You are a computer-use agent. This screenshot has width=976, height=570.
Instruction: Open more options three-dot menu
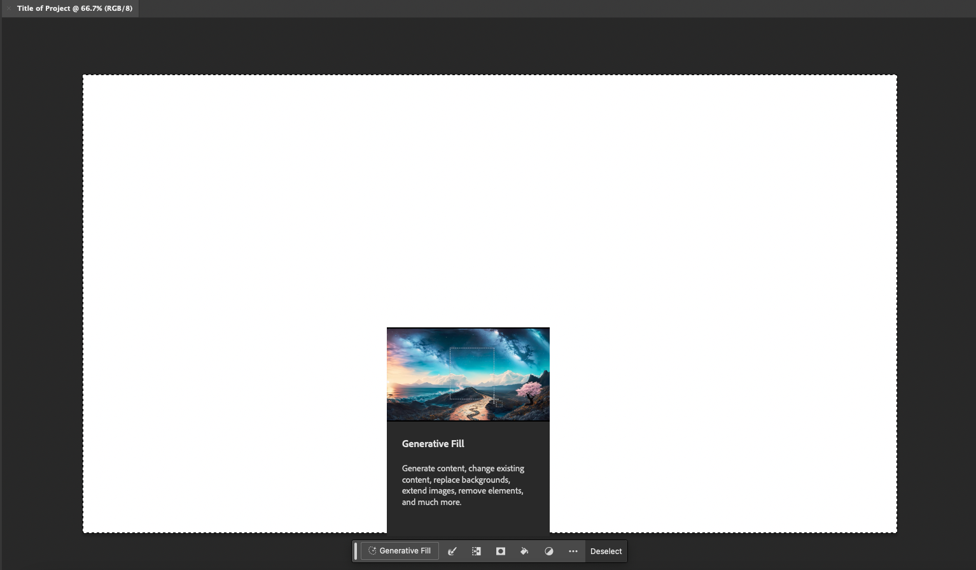pyautogui.click(x=573, y=551)
